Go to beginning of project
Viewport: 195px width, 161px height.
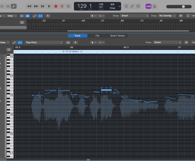42,6
